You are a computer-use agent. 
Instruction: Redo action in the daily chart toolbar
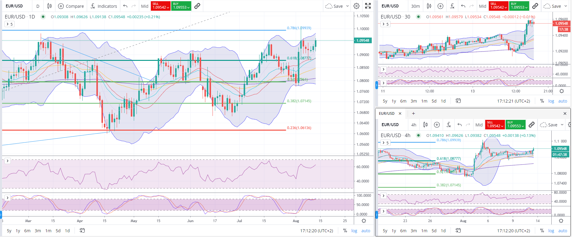point(134,6)
